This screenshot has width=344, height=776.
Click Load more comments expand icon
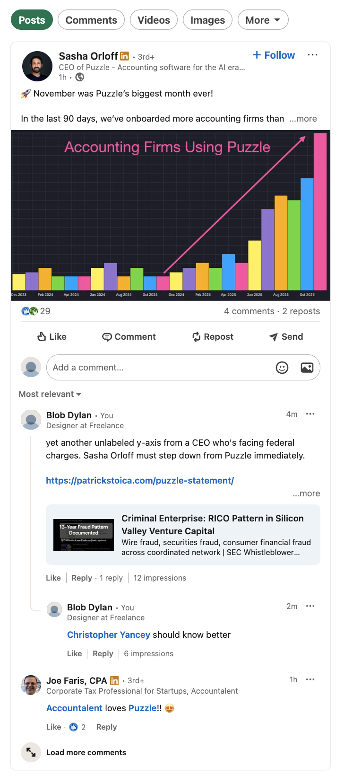tap(31, 752)
